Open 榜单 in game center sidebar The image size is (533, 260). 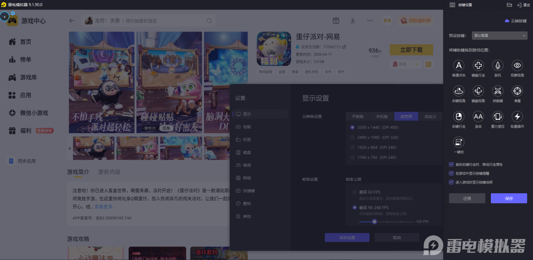(x=26, y=60)
